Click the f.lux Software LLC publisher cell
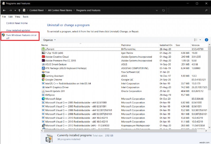 130,72
